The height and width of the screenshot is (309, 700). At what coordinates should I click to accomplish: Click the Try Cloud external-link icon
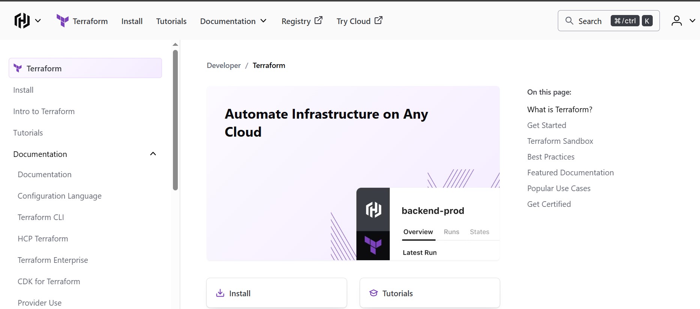click(379, 20)
